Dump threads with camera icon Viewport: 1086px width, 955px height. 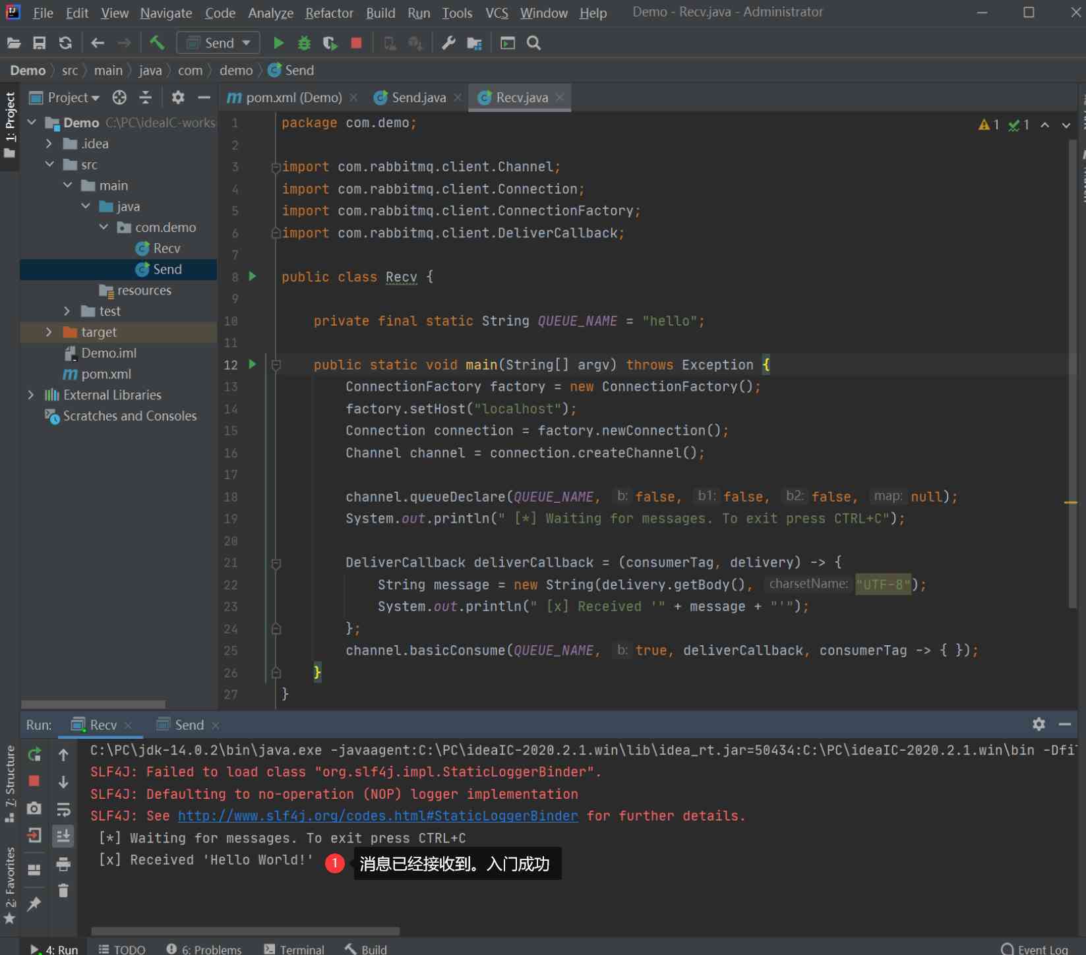point(34,808)
